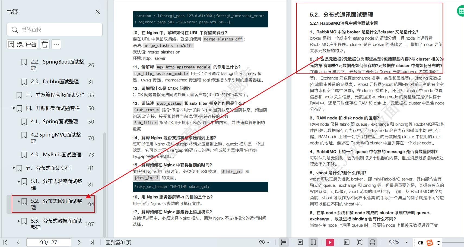Click page number 107 in bookmarks
This screenshot has width=464, height=247.
[90, 224]
